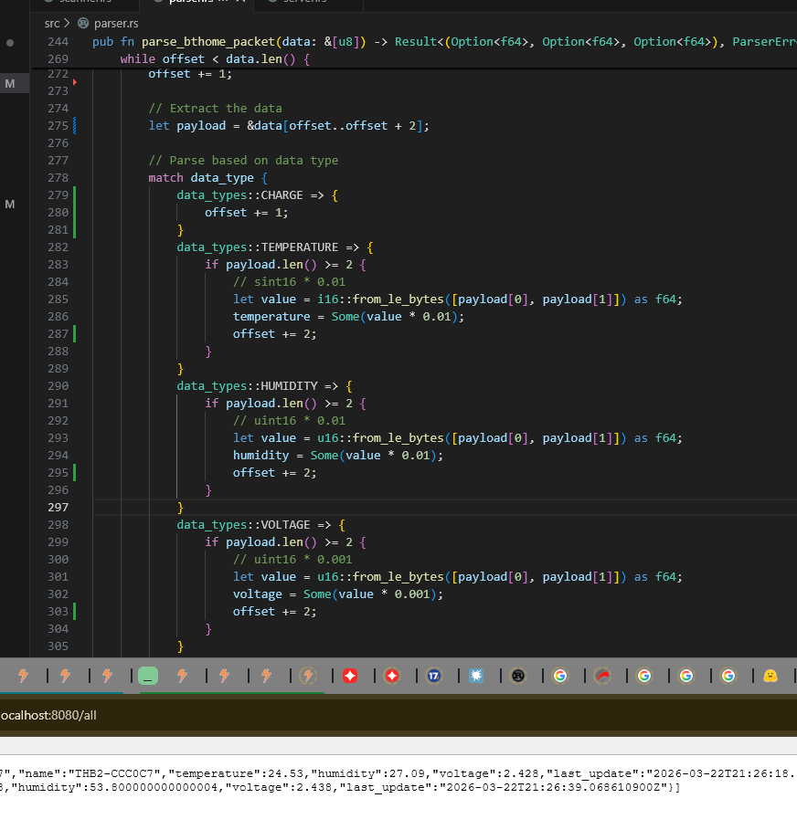The image size is (797, 830).
Task: Click on 'data_types::HUMIDITY' match arm
Action: click(247, 385)
